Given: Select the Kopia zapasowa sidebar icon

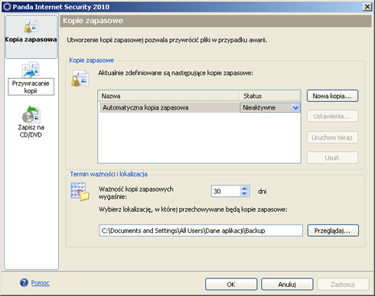Looking at the screenshot, I should 31,27.
